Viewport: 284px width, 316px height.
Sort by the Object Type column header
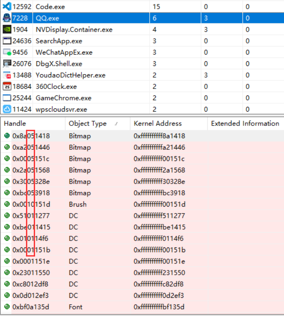[x=97, y=123]
